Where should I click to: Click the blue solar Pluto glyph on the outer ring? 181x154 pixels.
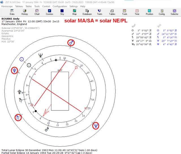pos(14,70)
